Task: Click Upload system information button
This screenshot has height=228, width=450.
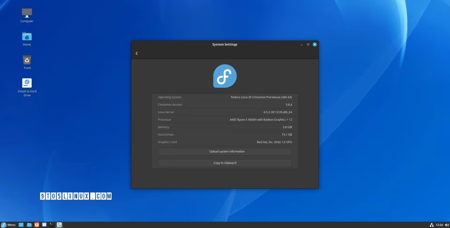Action: [x=225, y=152]
